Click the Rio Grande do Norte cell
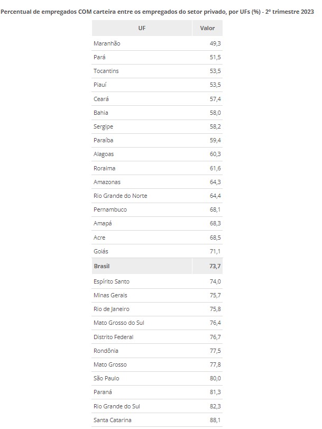This screenshot has width=322, height=429. [x=120, y=196]
